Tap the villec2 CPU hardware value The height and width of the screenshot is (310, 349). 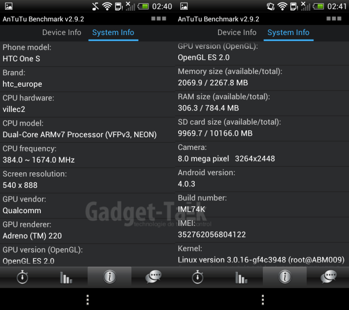pos(14,109)
